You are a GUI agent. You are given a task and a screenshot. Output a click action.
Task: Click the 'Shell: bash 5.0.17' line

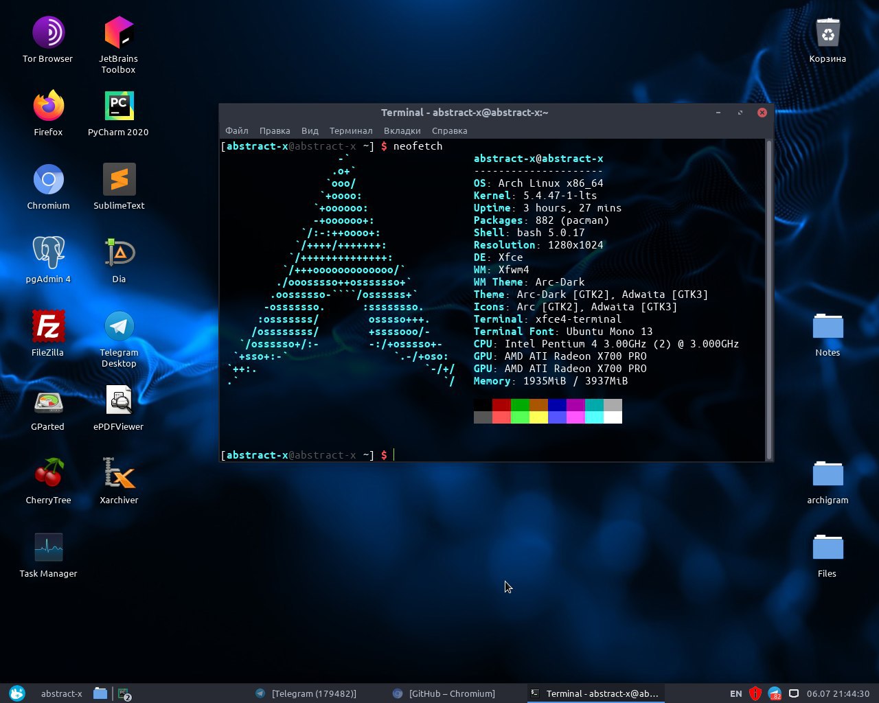(x=529, y=232)
